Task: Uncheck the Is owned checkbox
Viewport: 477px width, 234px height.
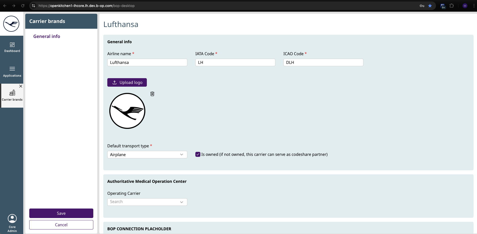Action: pyautogui.click(x=198, y=154)
